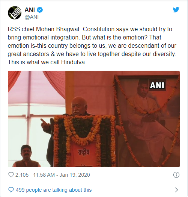Select the tweet text about Hindutva
The width and height of the screenshot is (188, 197).
[x=92, y=45]
